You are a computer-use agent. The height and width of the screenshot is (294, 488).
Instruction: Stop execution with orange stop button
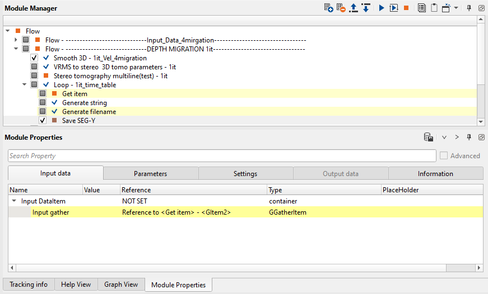[x=406, y=8]
